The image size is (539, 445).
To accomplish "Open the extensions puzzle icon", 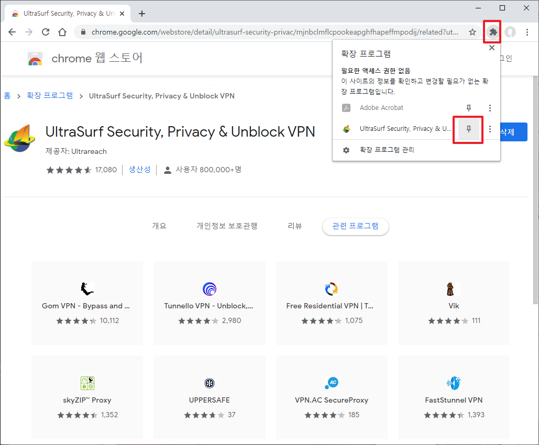I will pyautogui.click(x=493, y=32).
